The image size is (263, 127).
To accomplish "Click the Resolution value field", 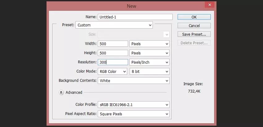I will (113, 62).
